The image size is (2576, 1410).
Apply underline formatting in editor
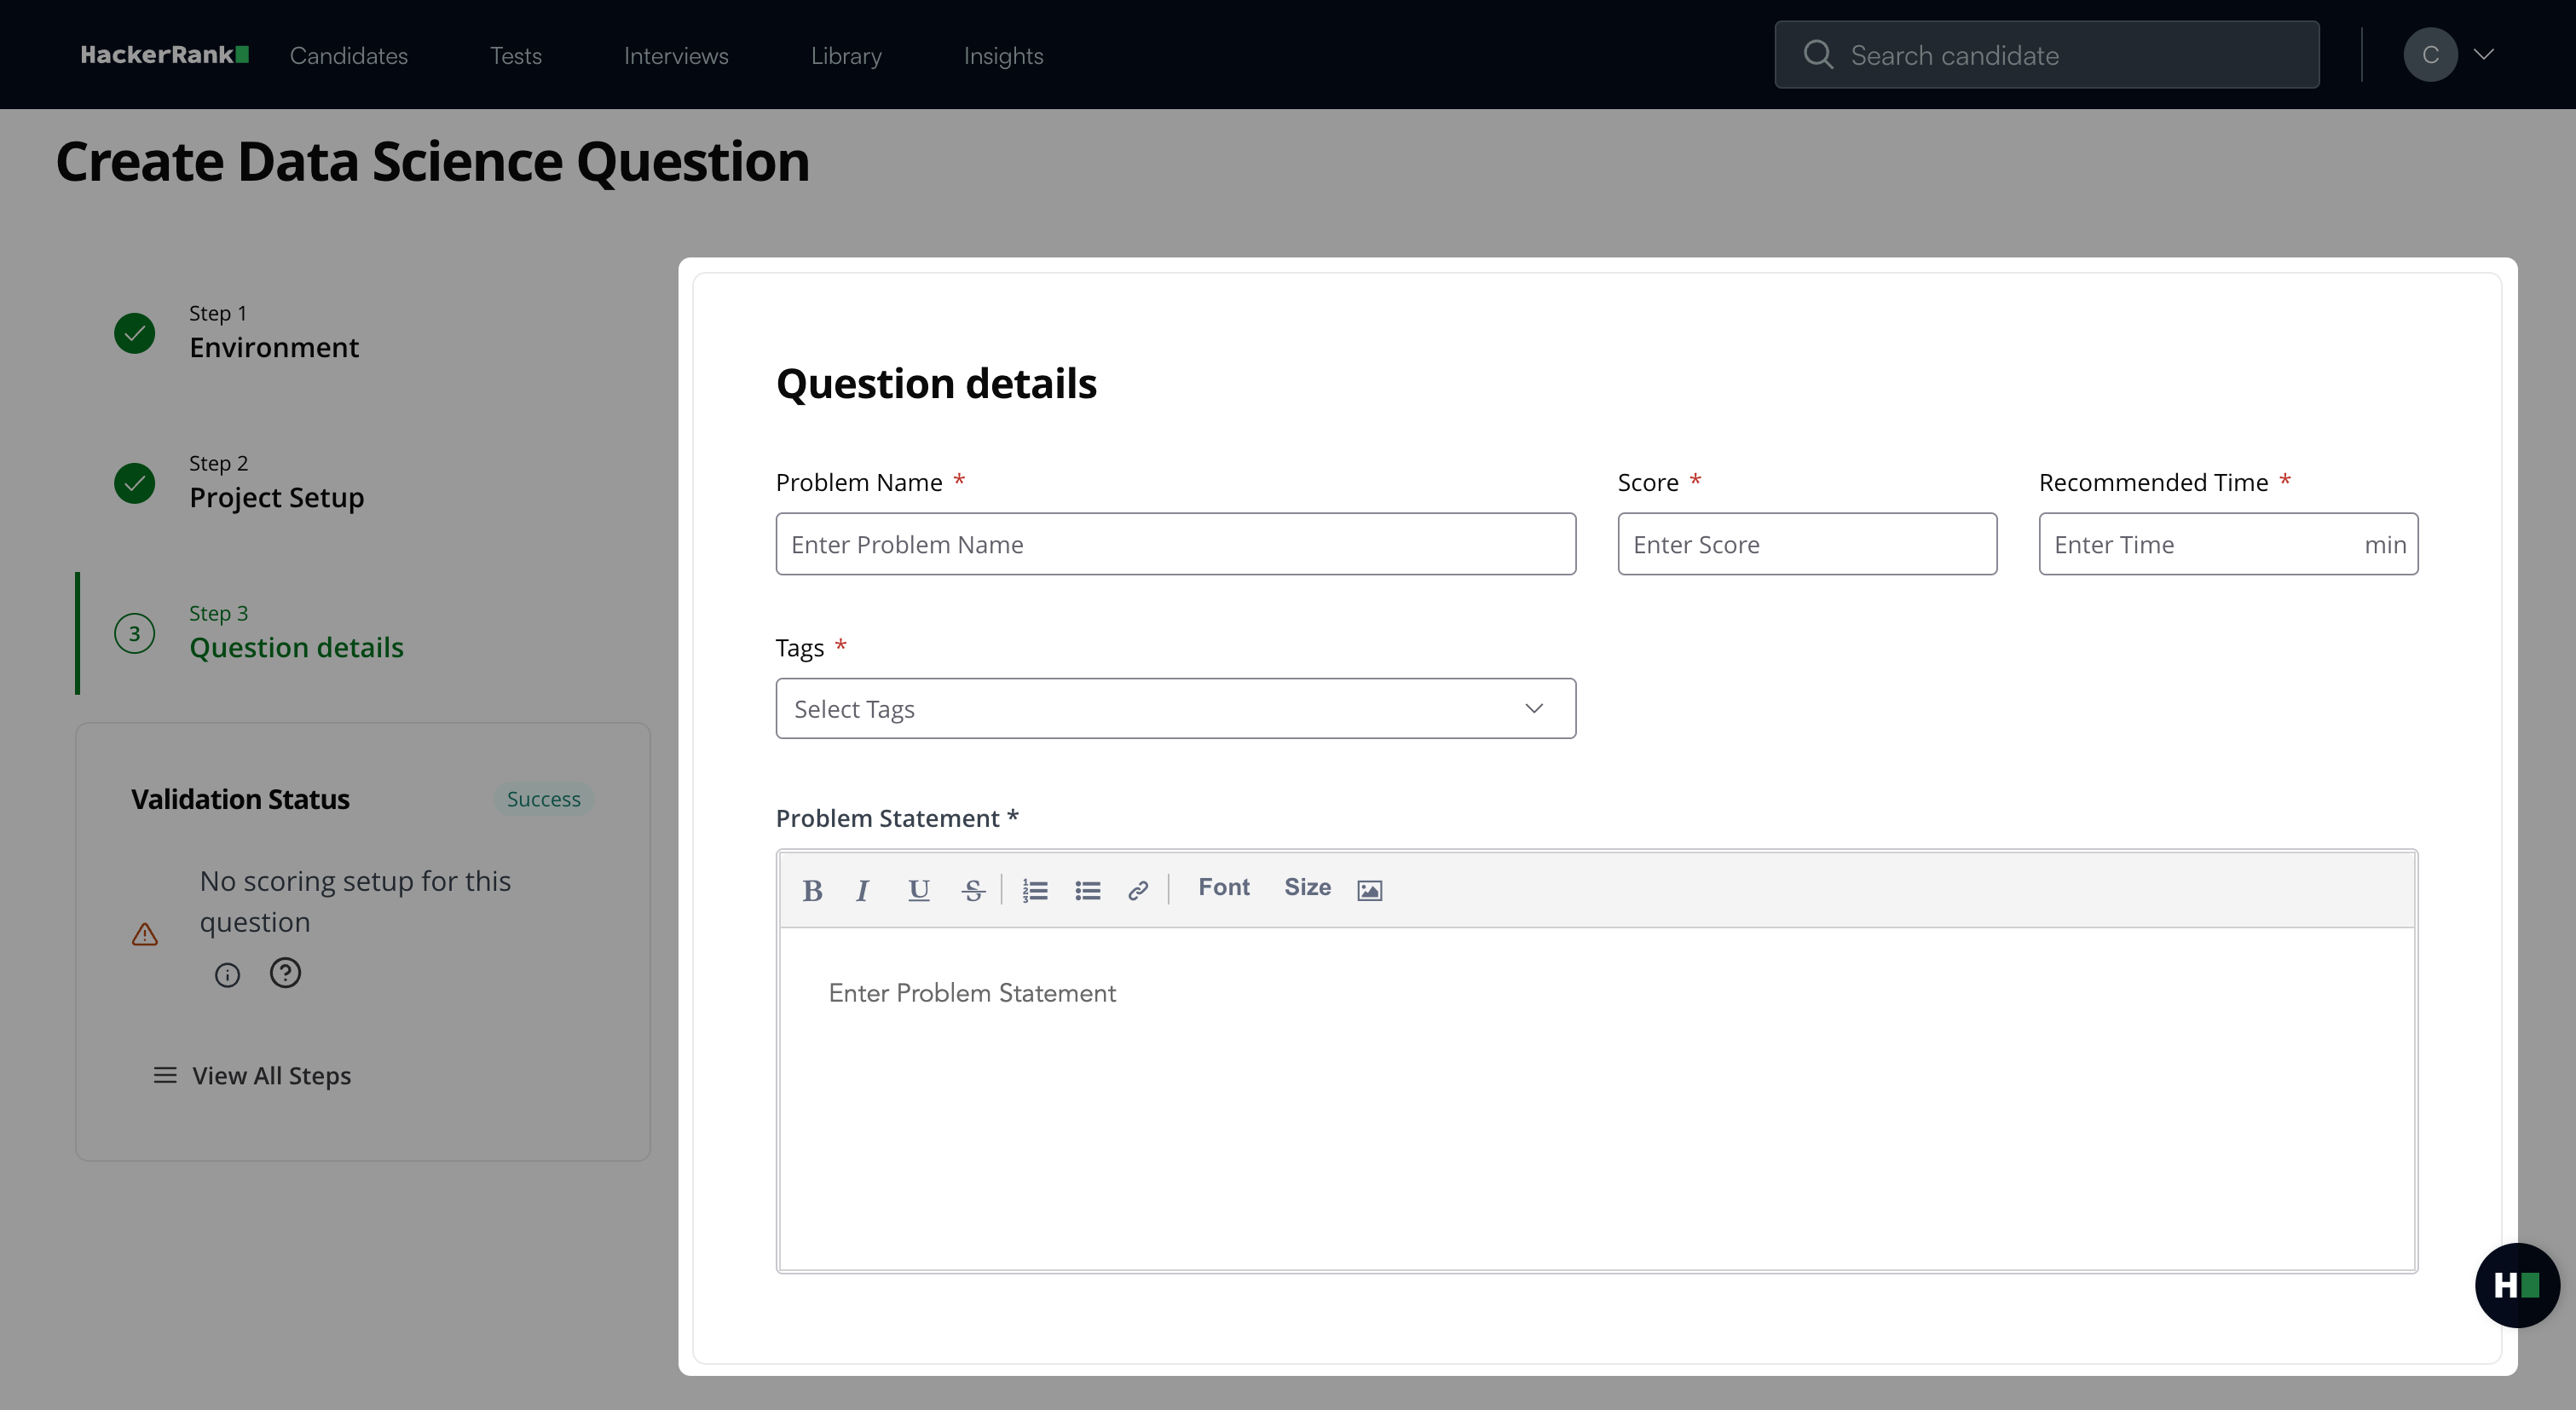point(918,889)
